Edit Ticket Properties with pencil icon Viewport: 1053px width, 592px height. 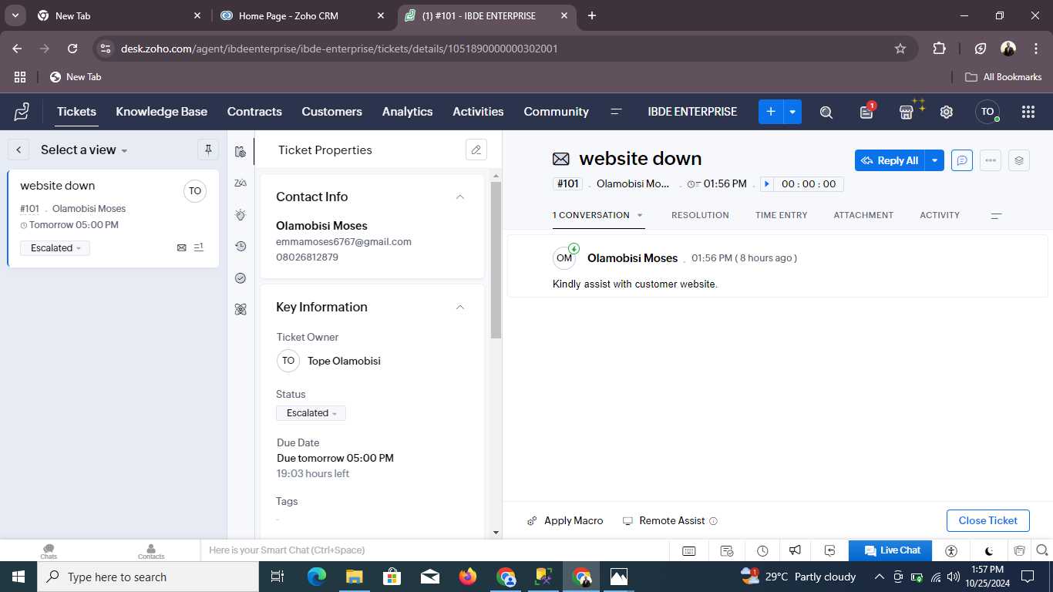tap(476, 150)
